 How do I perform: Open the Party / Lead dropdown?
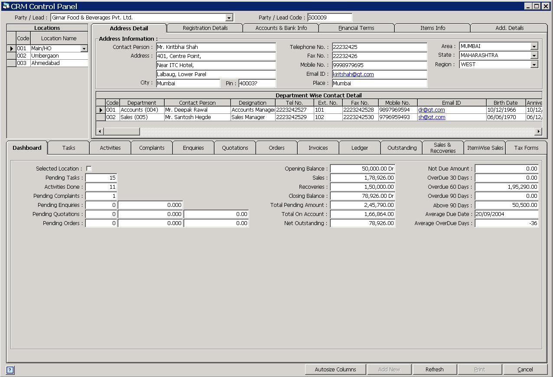click(x=229, y=18)
